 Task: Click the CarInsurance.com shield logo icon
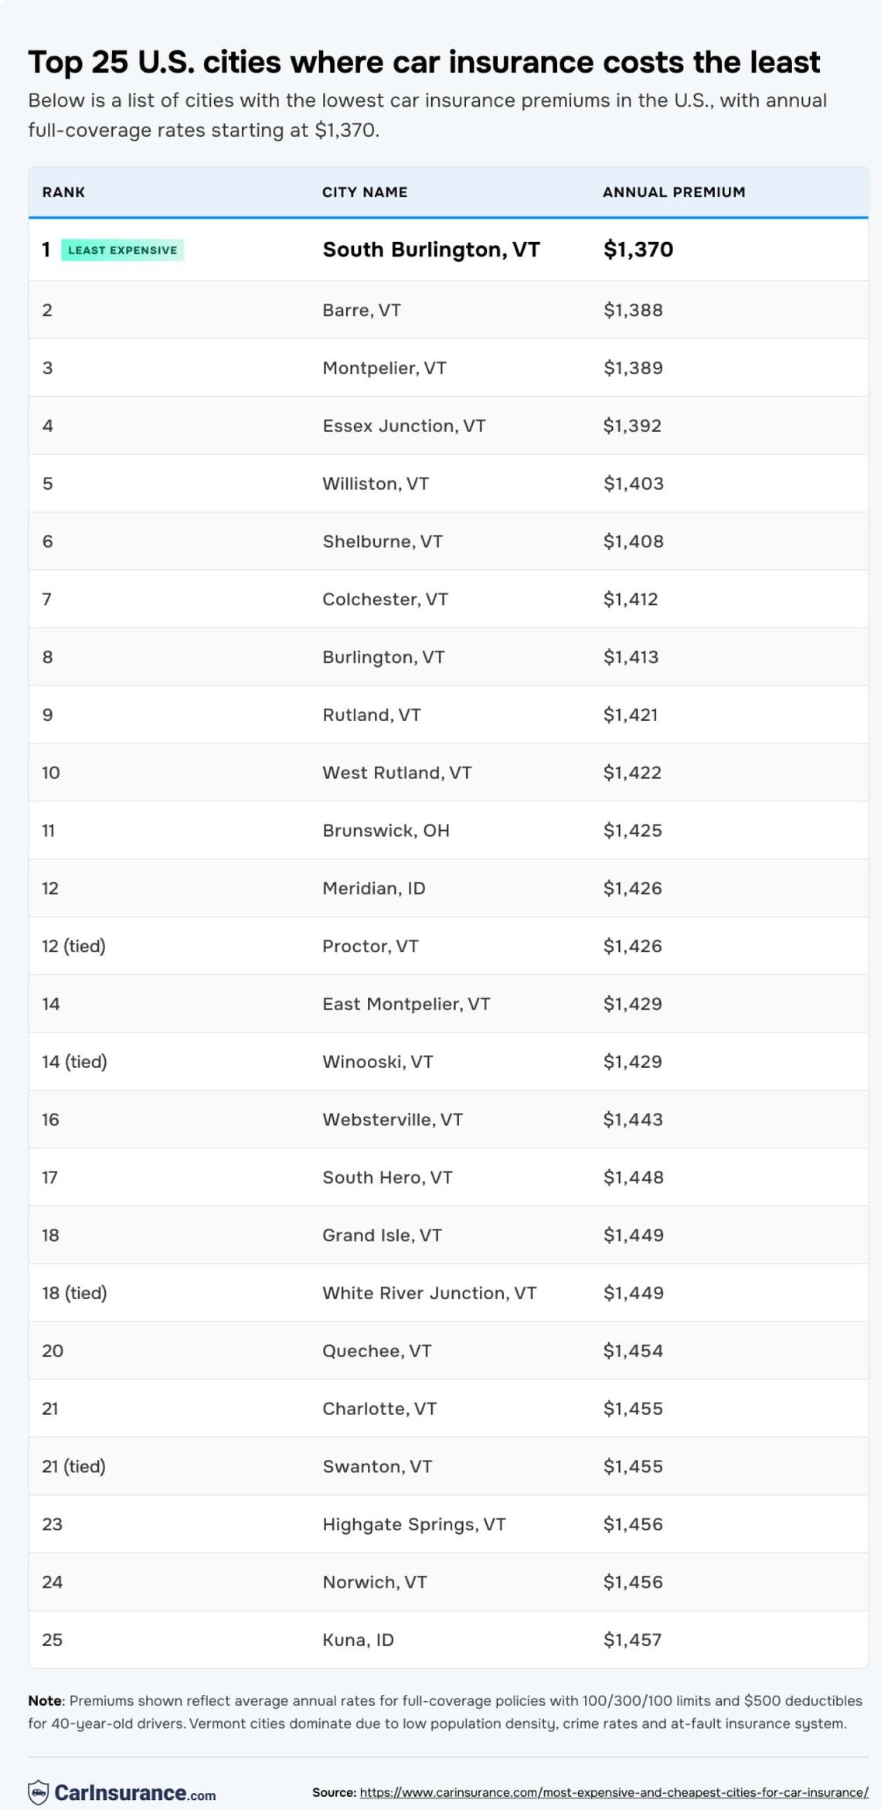tap(39, 1792)
